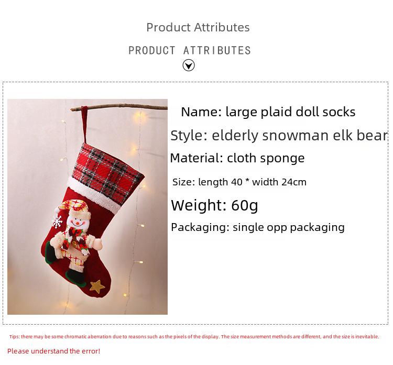Select the Name: large plaid doll socks line
Screen dimensions: 393x365
[268, 112]
